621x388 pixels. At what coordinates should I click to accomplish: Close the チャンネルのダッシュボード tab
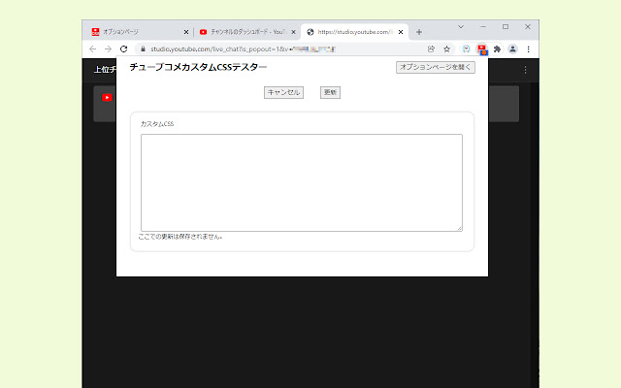[x=293, y=32]
